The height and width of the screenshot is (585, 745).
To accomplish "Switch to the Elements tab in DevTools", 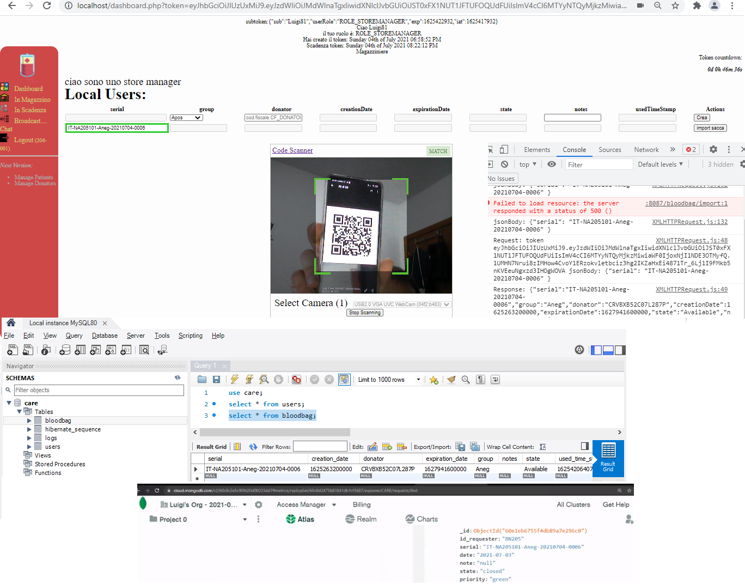I will [537, 150].
